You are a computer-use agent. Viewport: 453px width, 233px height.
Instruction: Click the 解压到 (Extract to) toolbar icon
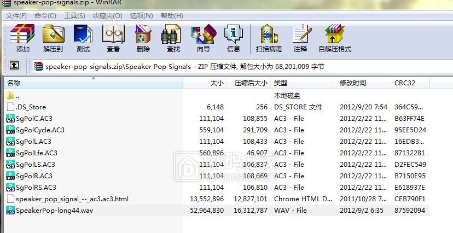[x=54, y=34]
